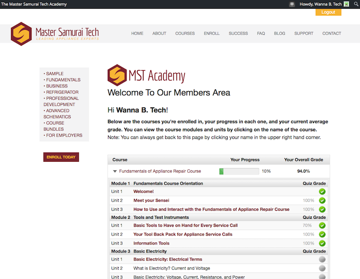
Task: Open the BUSINESS sidebar link
Action: (57, 86)
